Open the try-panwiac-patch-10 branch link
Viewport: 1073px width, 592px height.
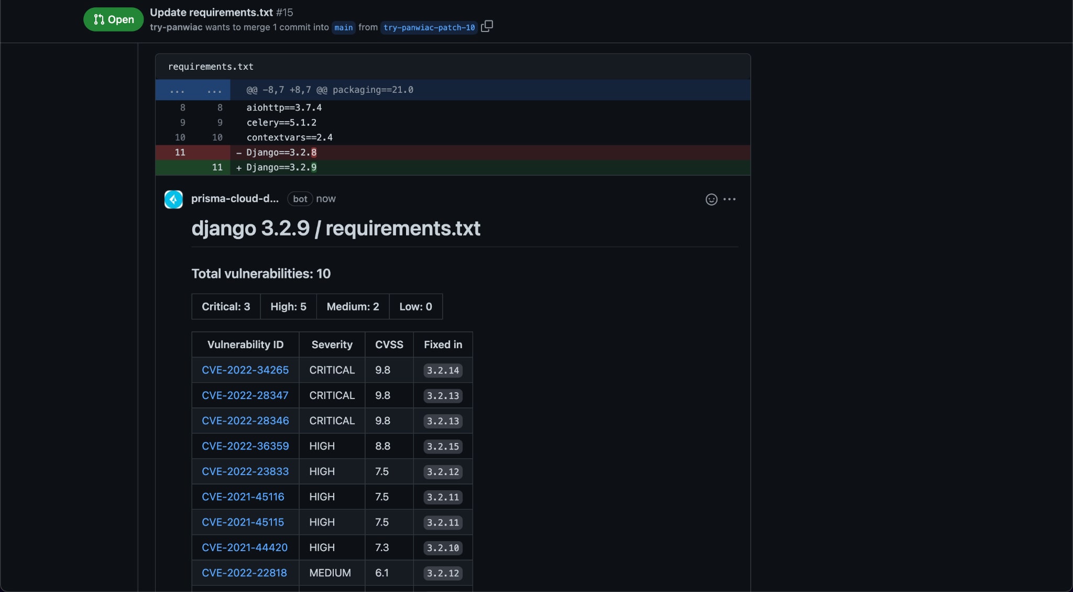point(429,27)
